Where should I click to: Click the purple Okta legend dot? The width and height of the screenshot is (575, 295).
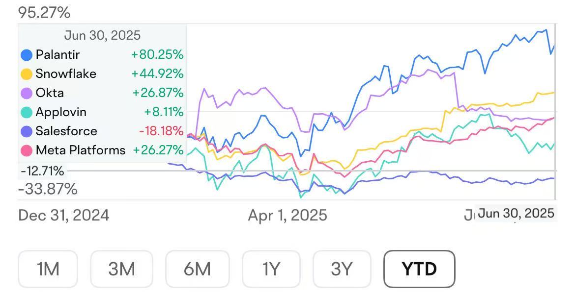point(27,93)
